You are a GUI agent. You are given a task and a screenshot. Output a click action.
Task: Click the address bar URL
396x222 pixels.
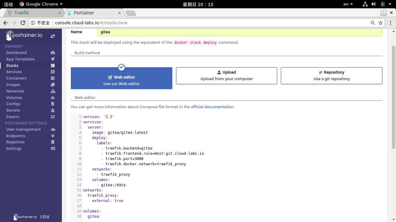pos(91,23)
